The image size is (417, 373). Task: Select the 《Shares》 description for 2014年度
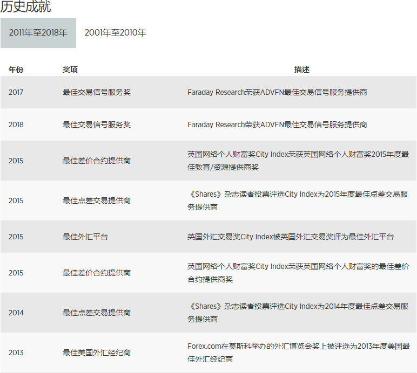[x=297, y=313]
